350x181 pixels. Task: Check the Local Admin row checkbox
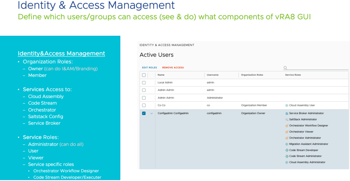[144, 83]
